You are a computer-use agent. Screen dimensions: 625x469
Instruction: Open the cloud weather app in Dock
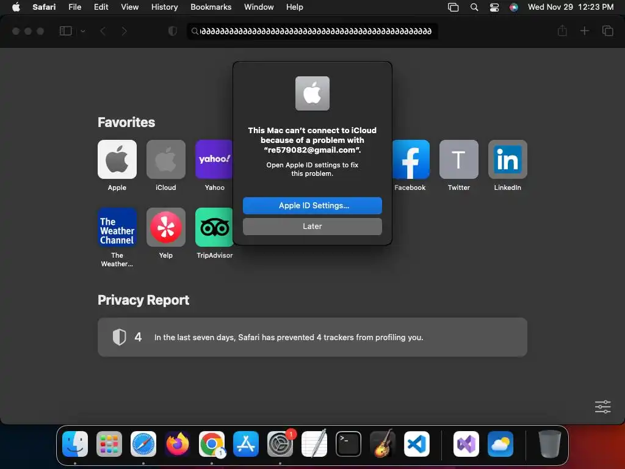500,444
